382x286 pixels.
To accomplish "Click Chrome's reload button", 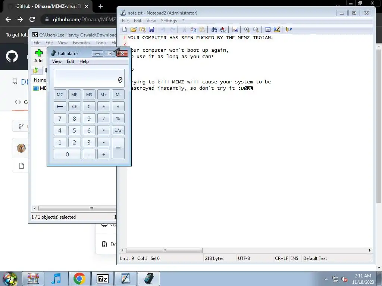I will point(32,19).
